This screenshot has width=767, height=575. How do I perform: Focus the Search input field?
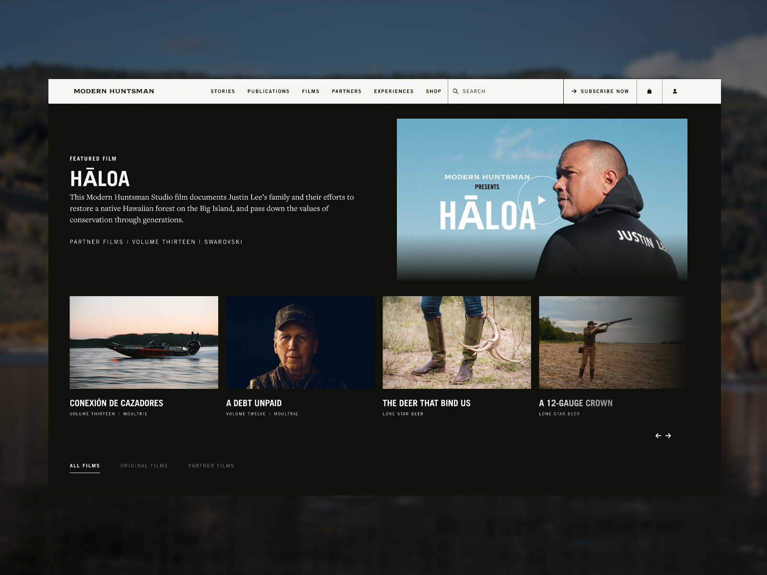coord(508,91)
